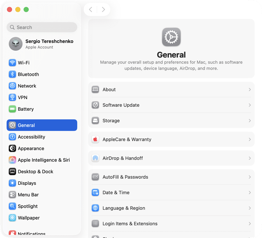
Task: Open Accessibility settings label
Action: [32, 137]
